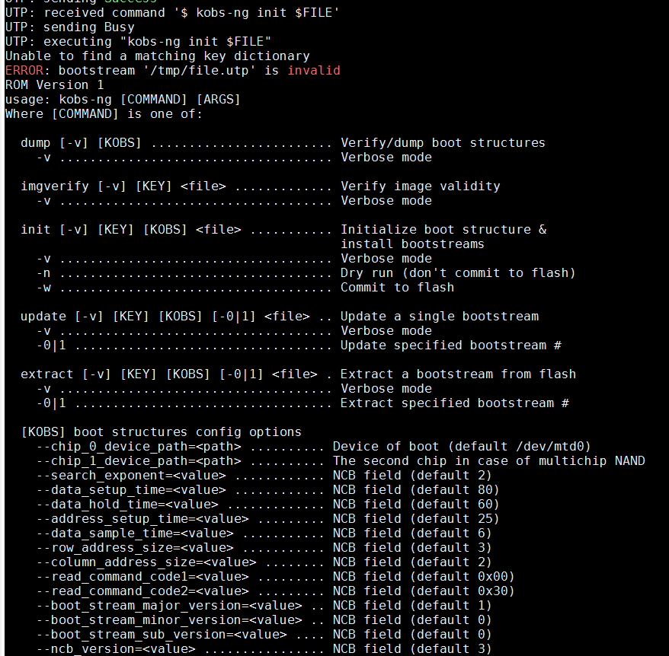Click the "dump" command name
The image size is (669, 656).
click(x=35, y=143)
